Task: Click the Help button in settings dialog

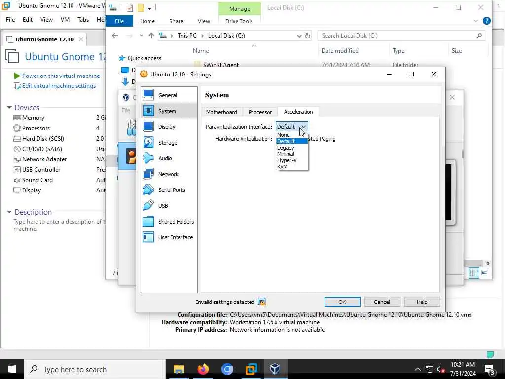Action: [x=422, y=302]
